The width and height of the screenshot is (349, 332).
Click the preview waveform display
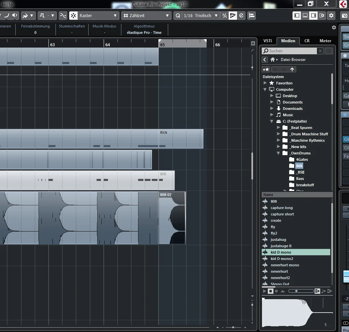[298, 312]
